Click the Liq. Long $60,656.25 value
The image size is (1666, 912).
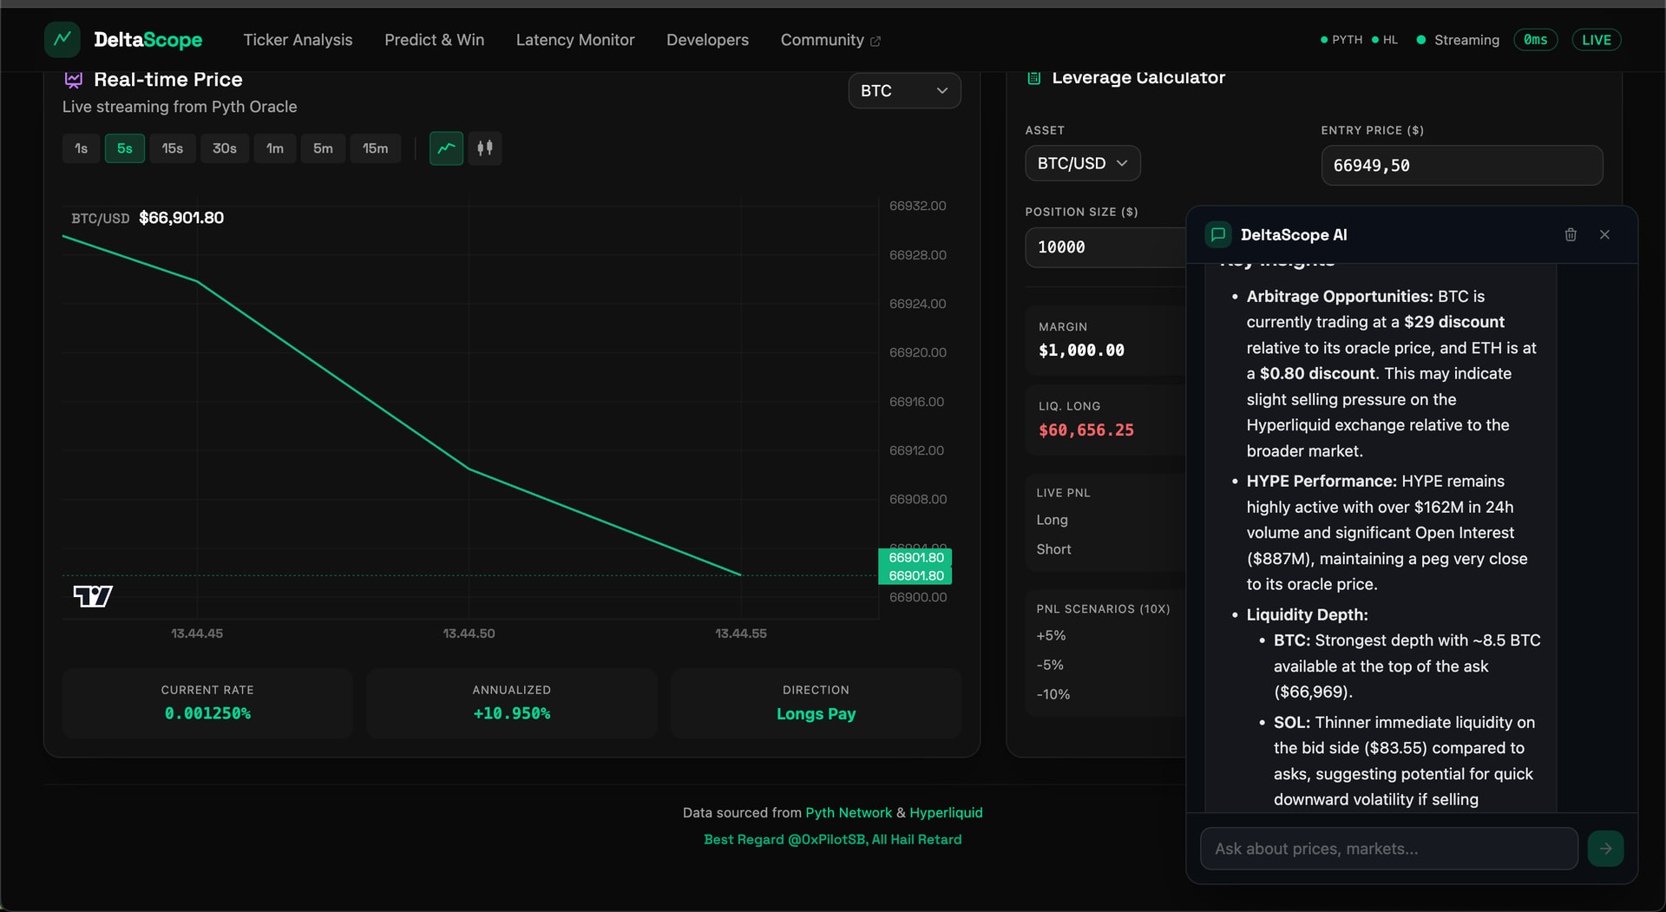tap(1086, 430)
